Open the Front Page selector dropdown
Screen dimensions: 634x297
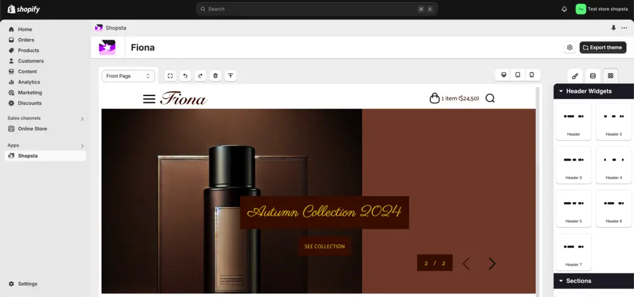(x=128, y=76)
